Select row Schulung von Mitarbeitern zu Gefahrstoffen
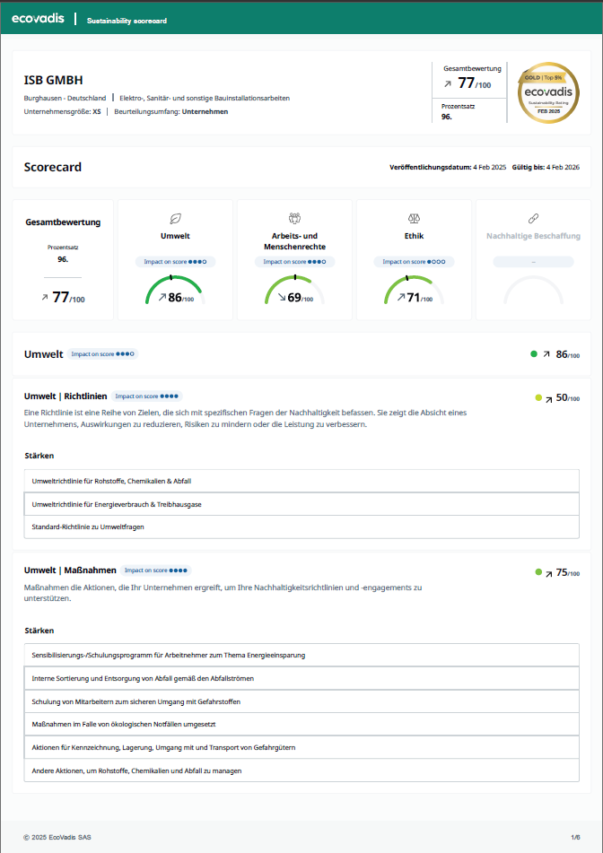Image resolution: width=603 pixels, height=853 pixels. click(x=301, y=701)
